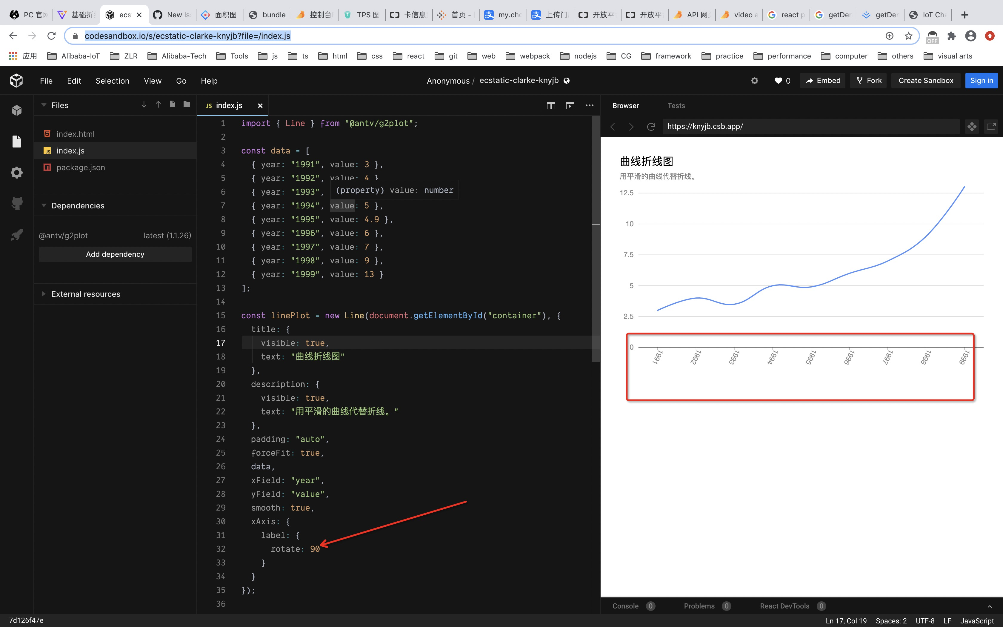This screenshot has height=627, width=1003.
Task: Click the split editor layout icon
Action: (551, 106)
